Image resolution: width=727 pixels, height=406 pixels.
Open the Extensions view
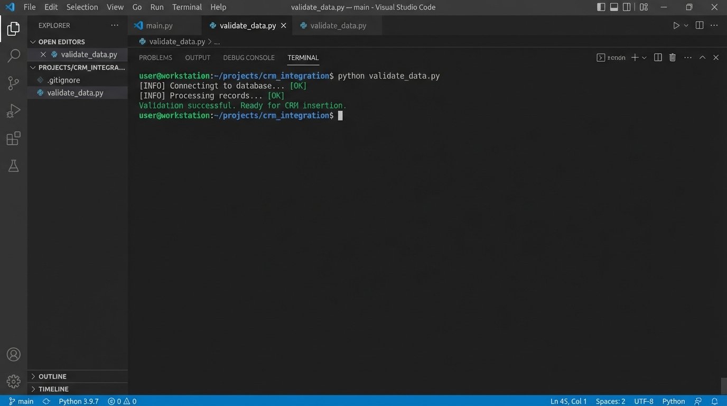coord(14,139)
